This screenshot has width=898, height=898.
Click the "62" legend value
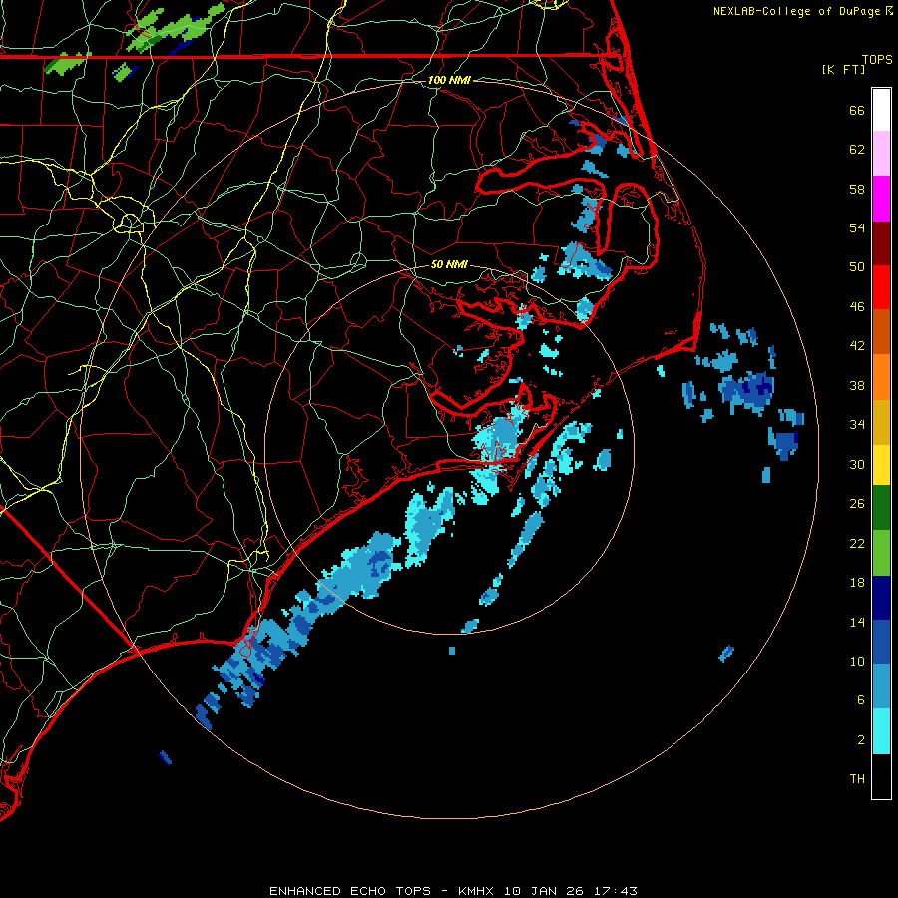click(x=857, y=150)
